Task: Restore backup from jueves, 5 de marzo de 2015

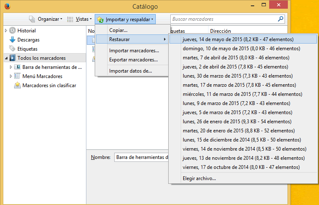Action: tap(243, 112)
